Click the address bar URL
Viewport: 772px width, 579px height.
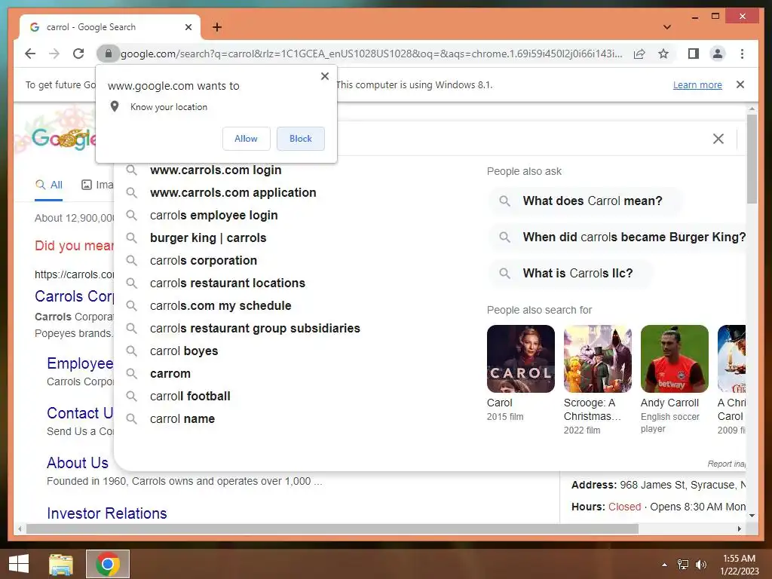click(371, 54)
